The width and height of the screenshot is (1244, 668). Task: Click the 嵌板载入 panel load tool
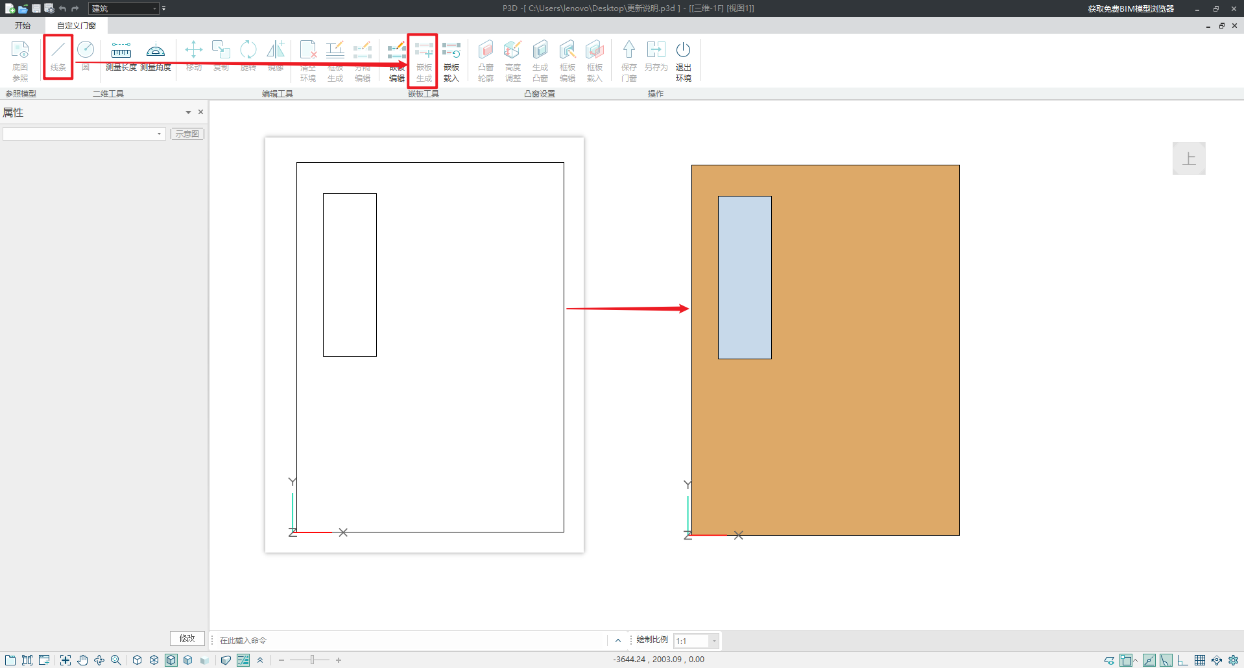coord(451,60)
